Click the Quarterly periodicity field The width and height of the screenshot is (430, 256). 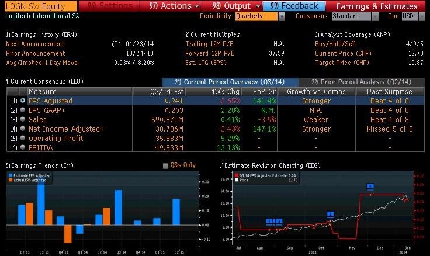(256, 16)
